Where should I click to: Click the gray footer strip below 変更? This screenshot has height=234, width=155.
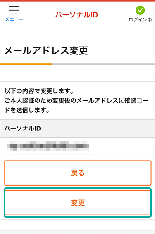point(77,232)
